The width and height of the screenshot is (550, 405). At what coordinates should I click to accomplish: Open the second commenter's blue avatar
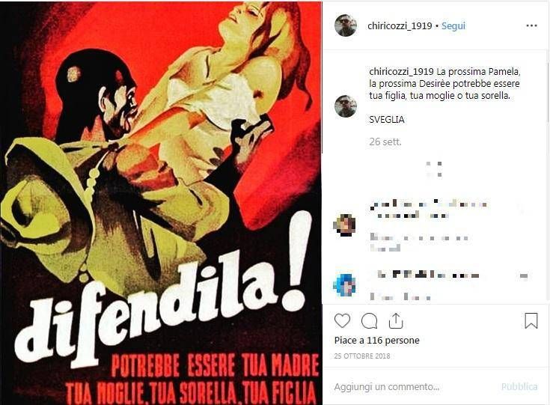pyautogui.click(x=344, y=285)
